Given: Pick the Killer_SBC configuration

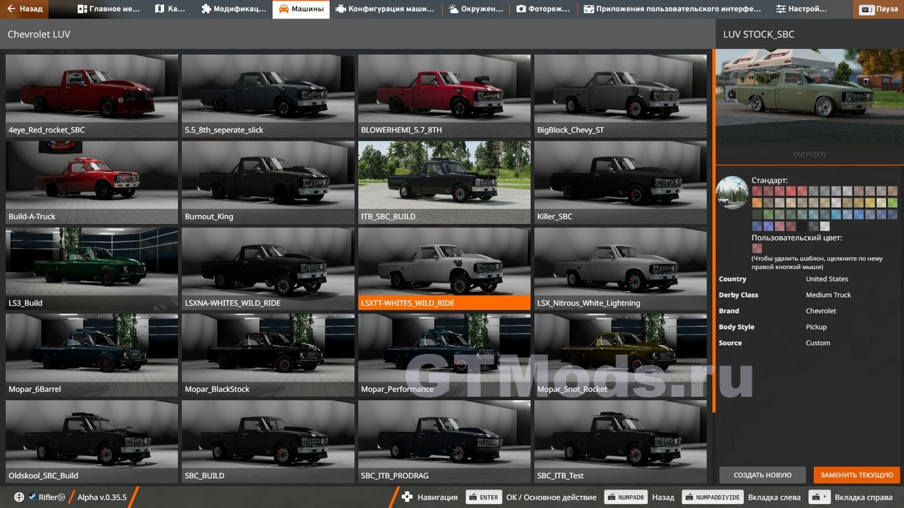Looking at the screenshot, I should (620, 182).
